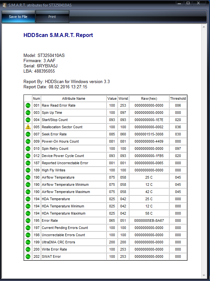Screen dimensions: 210x281
Task: Click the scrollbar up arrow
Action: (204, 27)
